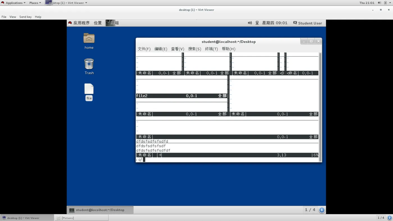Open the guest 应用程序 menu
Image resolution: width=393 pixels, height=221 pixels.
[x=79, y=23]
